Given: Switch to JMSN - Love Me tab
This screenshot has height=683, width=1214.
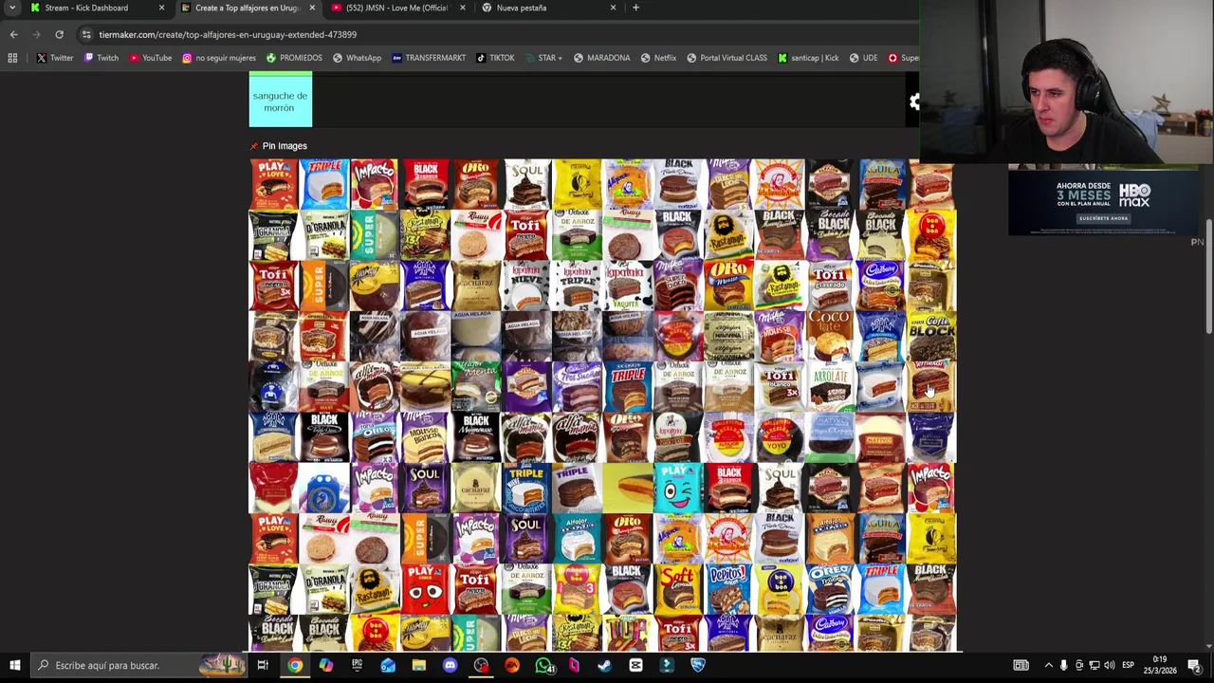Looking at the screenshot, I should (x=396, y=8).
